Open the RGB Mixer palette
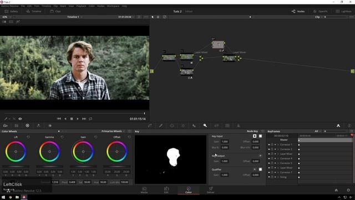 [x=38, y=126]
